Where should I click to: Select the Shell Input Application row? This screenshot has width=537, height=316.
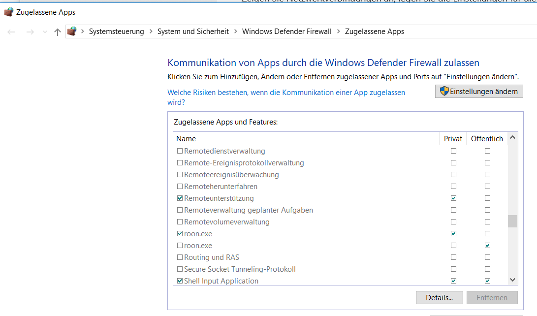coord(341,281)
